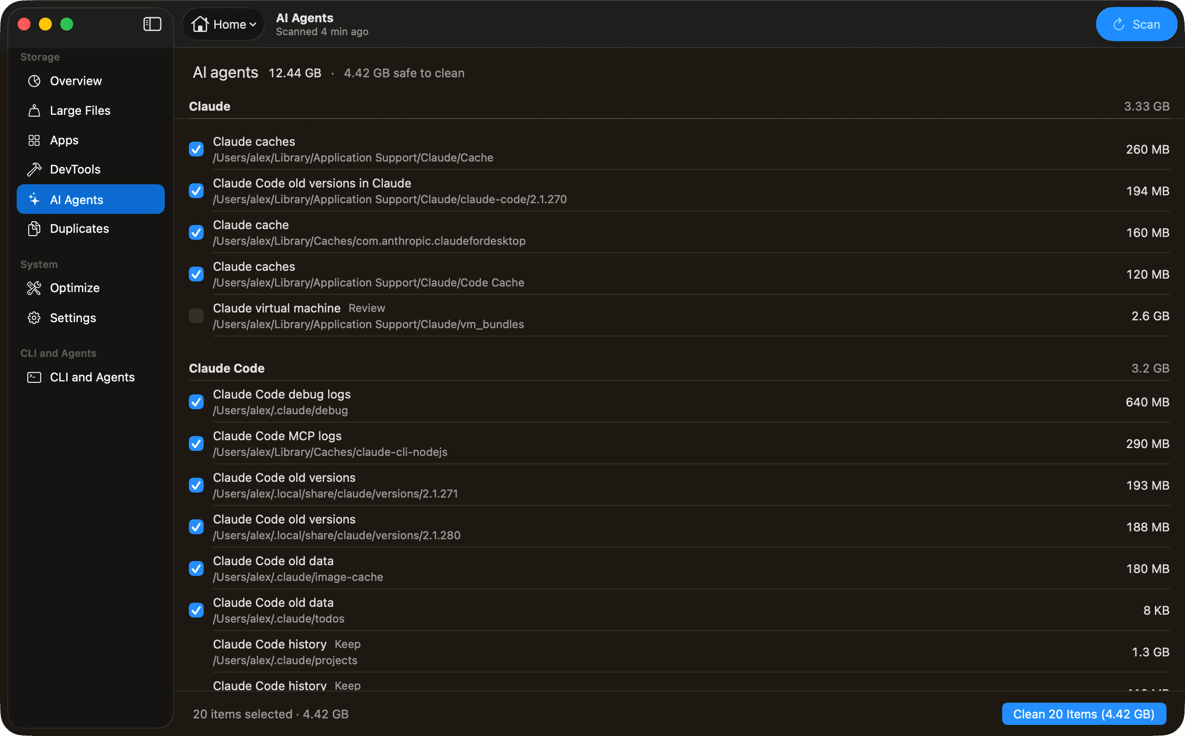Viewport: 1185px width, 736px height.
Task: Click the Optimize tools icon
Action: [x=34, y=288]
